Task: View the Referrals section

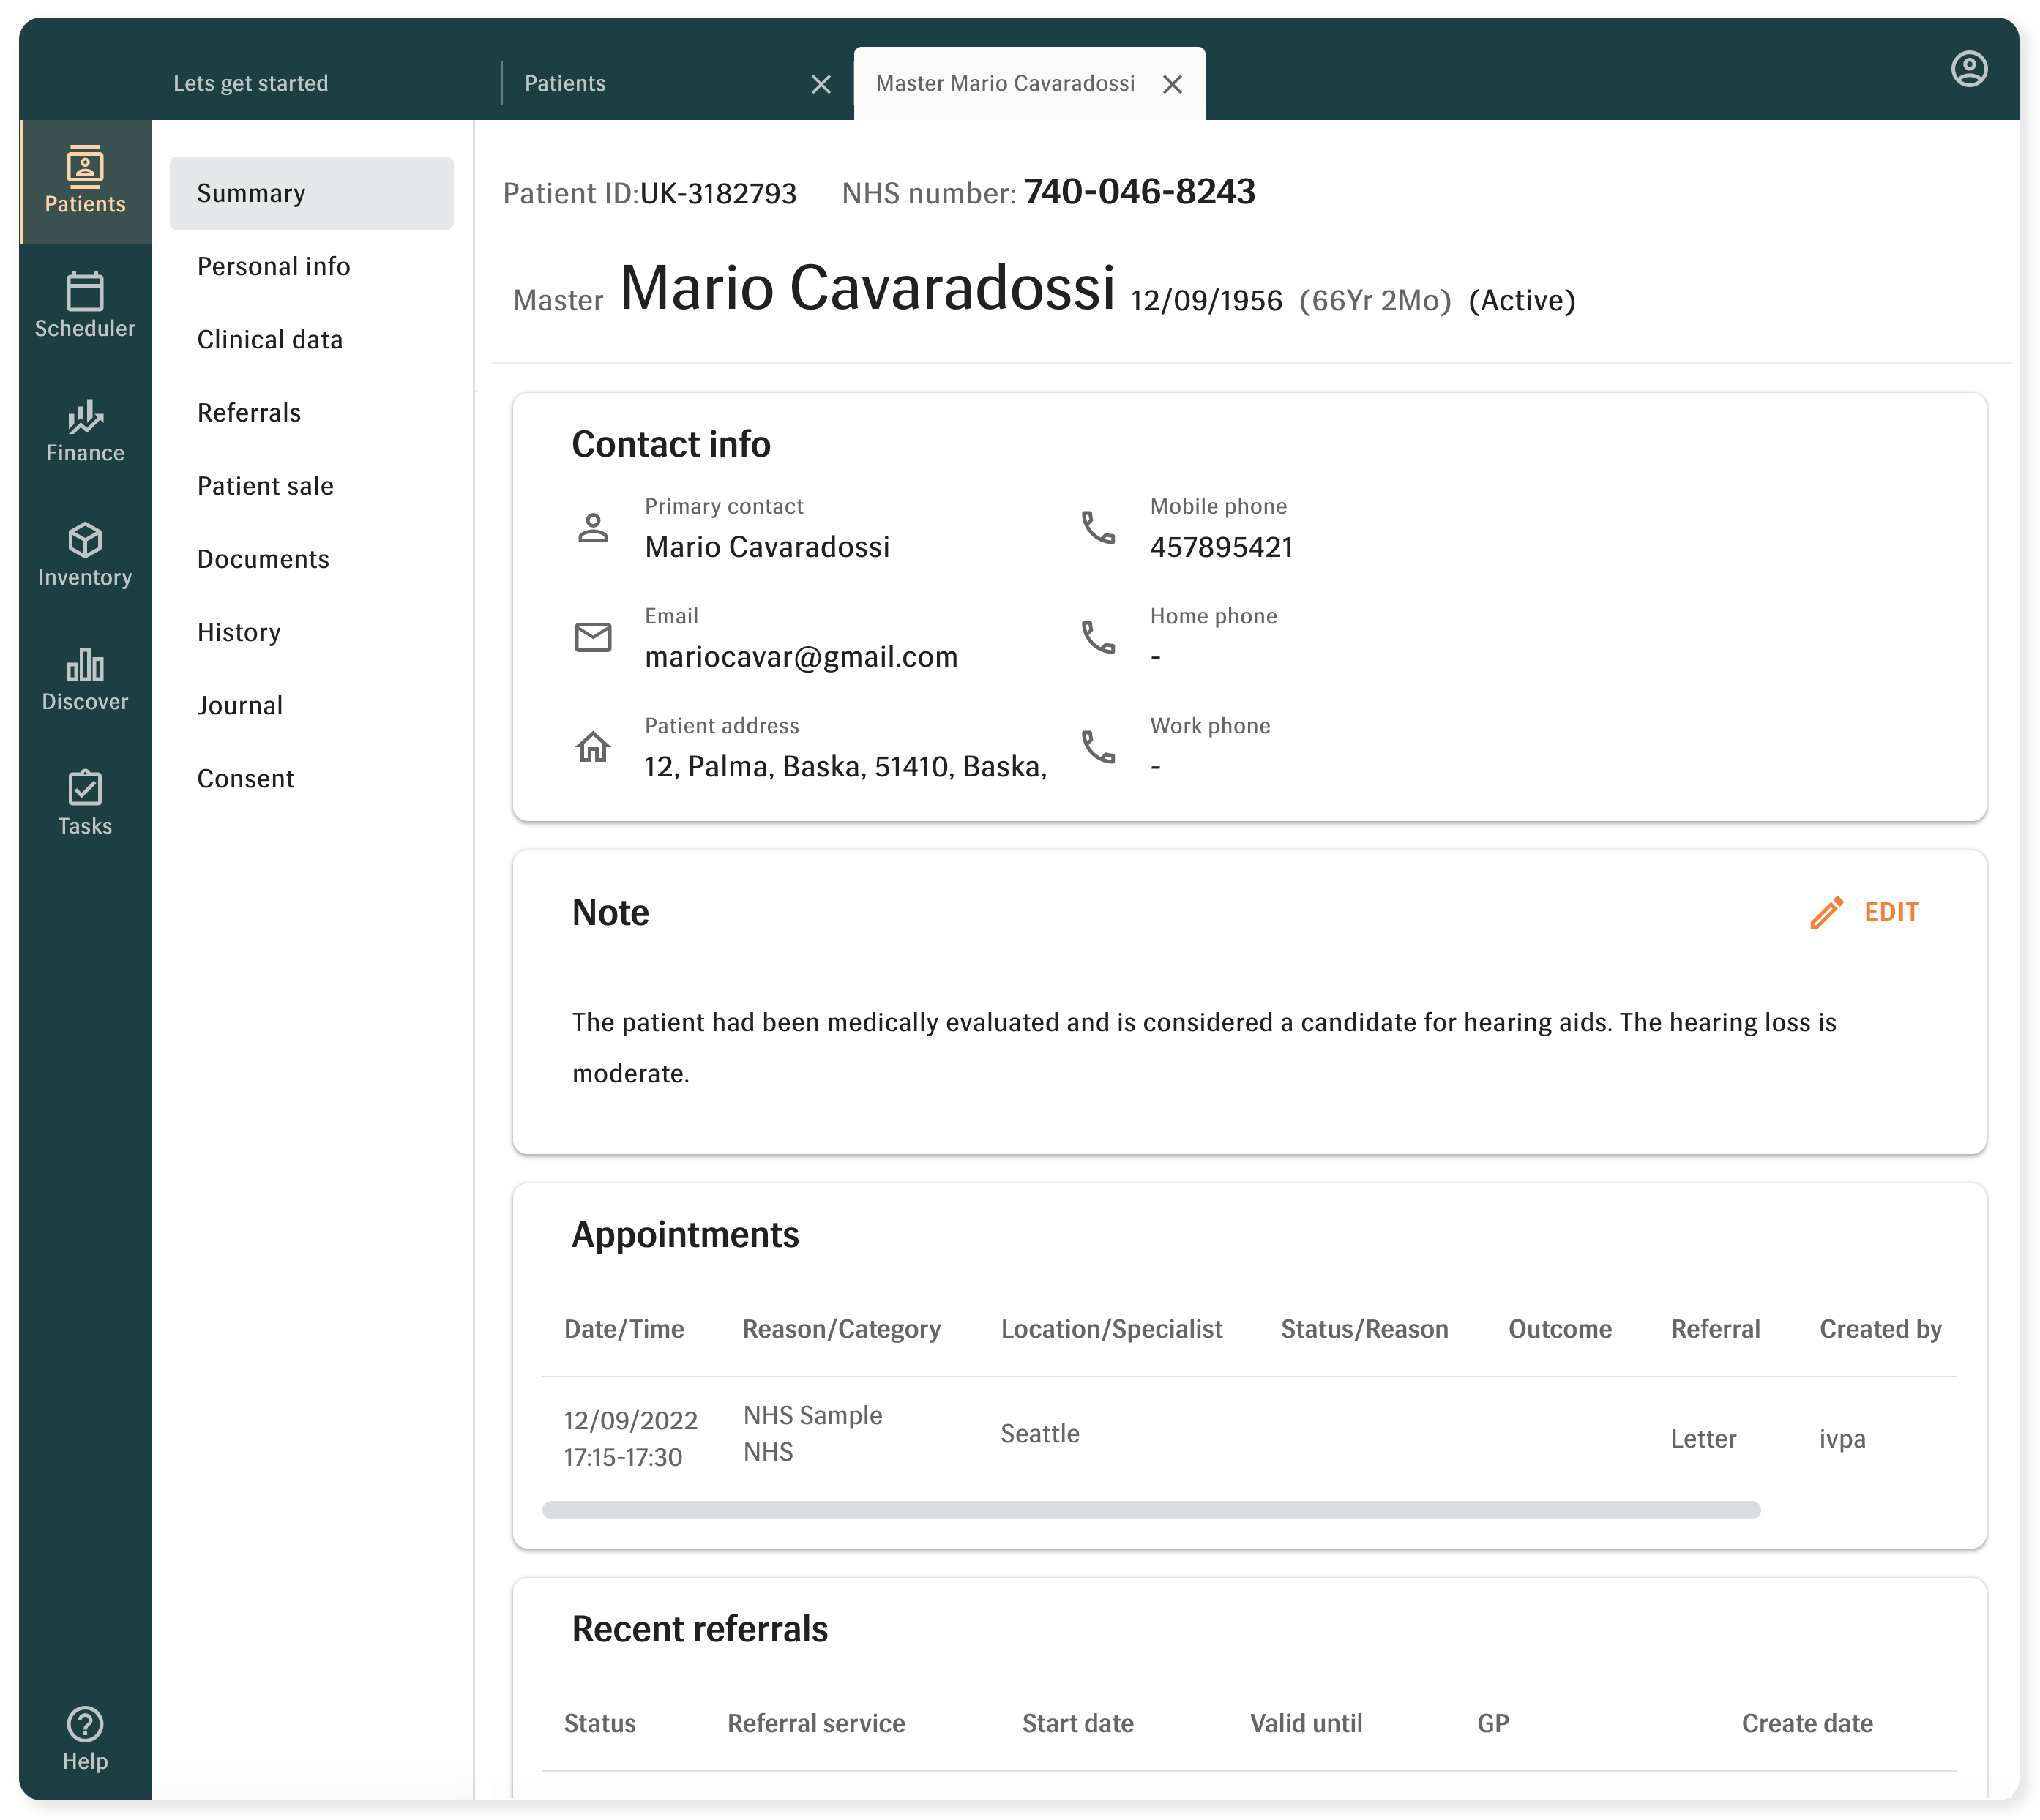Action: point(249,412)
